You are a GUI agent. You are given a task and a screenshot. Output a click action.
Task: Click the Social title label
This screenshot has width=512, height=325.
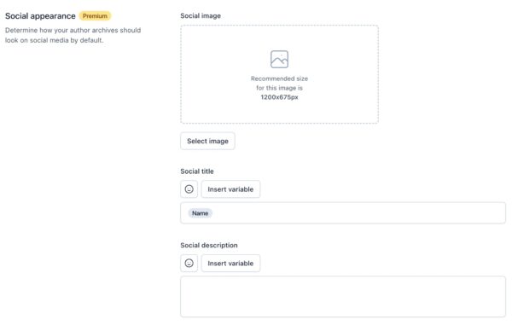coord(197,171)
